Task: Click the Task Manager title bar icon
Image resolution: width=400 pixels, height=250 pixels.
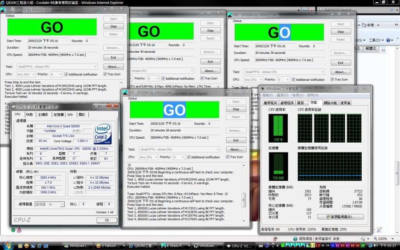Action: pos(263,89)
